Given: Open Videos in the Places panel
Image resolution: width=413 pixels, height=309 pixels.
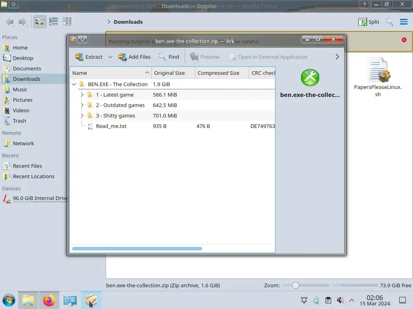Looking at the screenshot, I should click(x=34, y=111).
